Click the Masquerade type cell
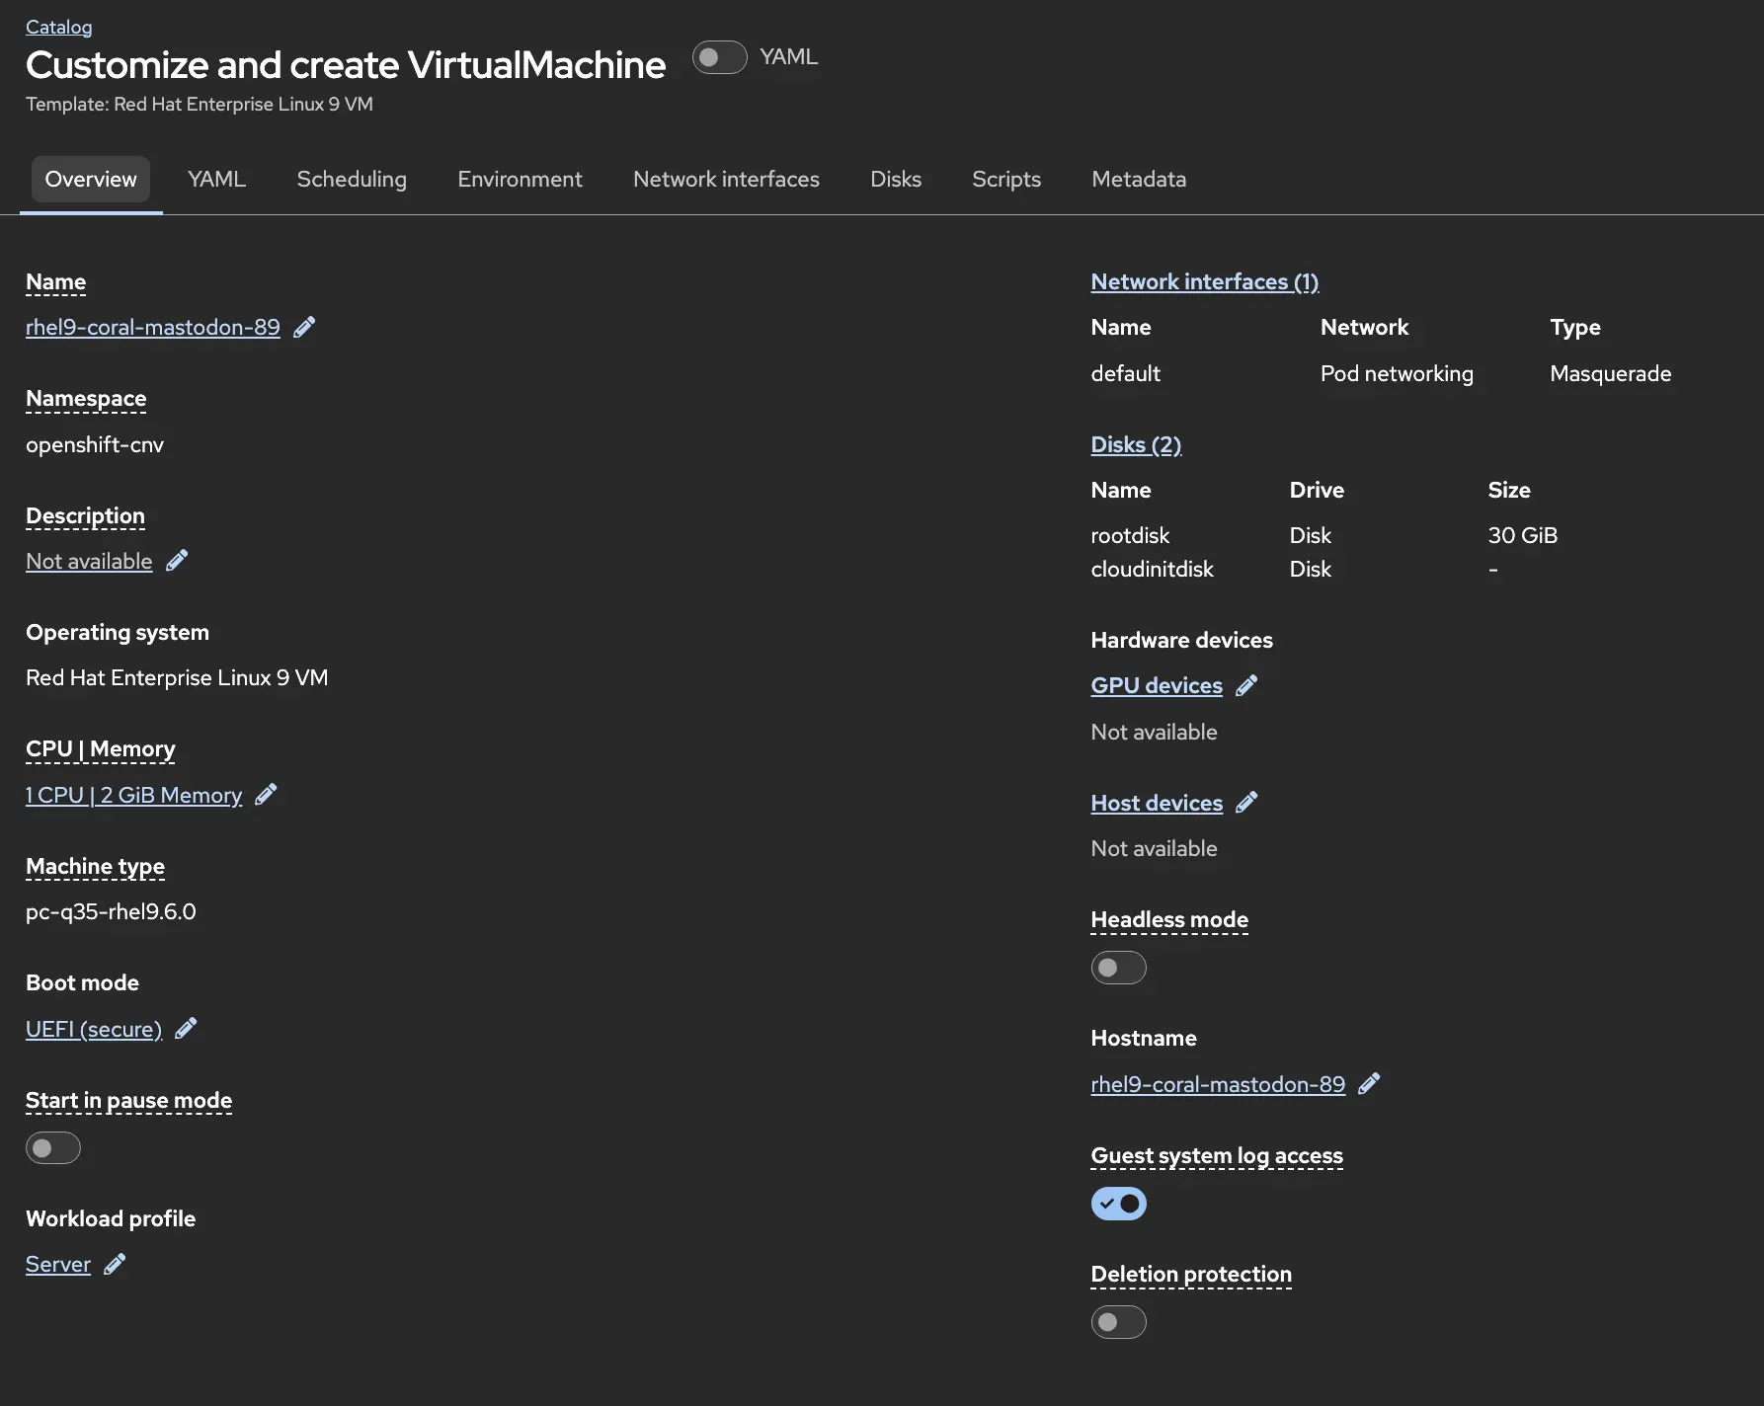 1610,373
